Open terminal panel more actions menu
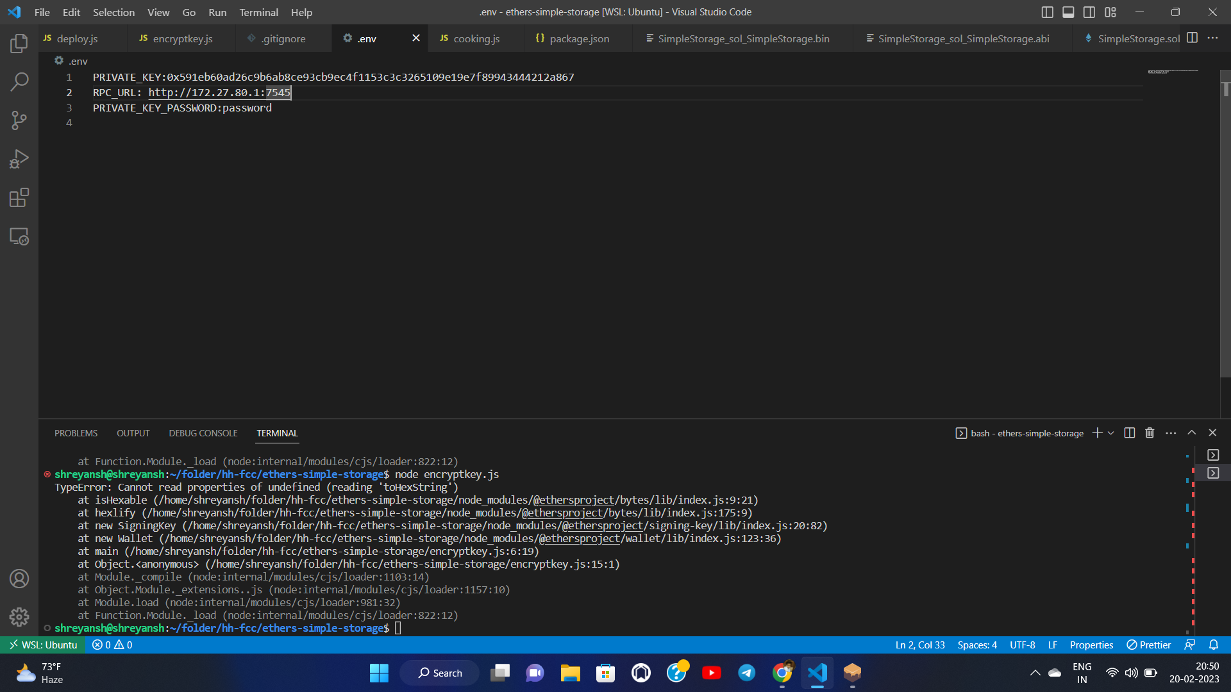The width and height of the screenshot is (1231, 692). (x=1171, y=433)
